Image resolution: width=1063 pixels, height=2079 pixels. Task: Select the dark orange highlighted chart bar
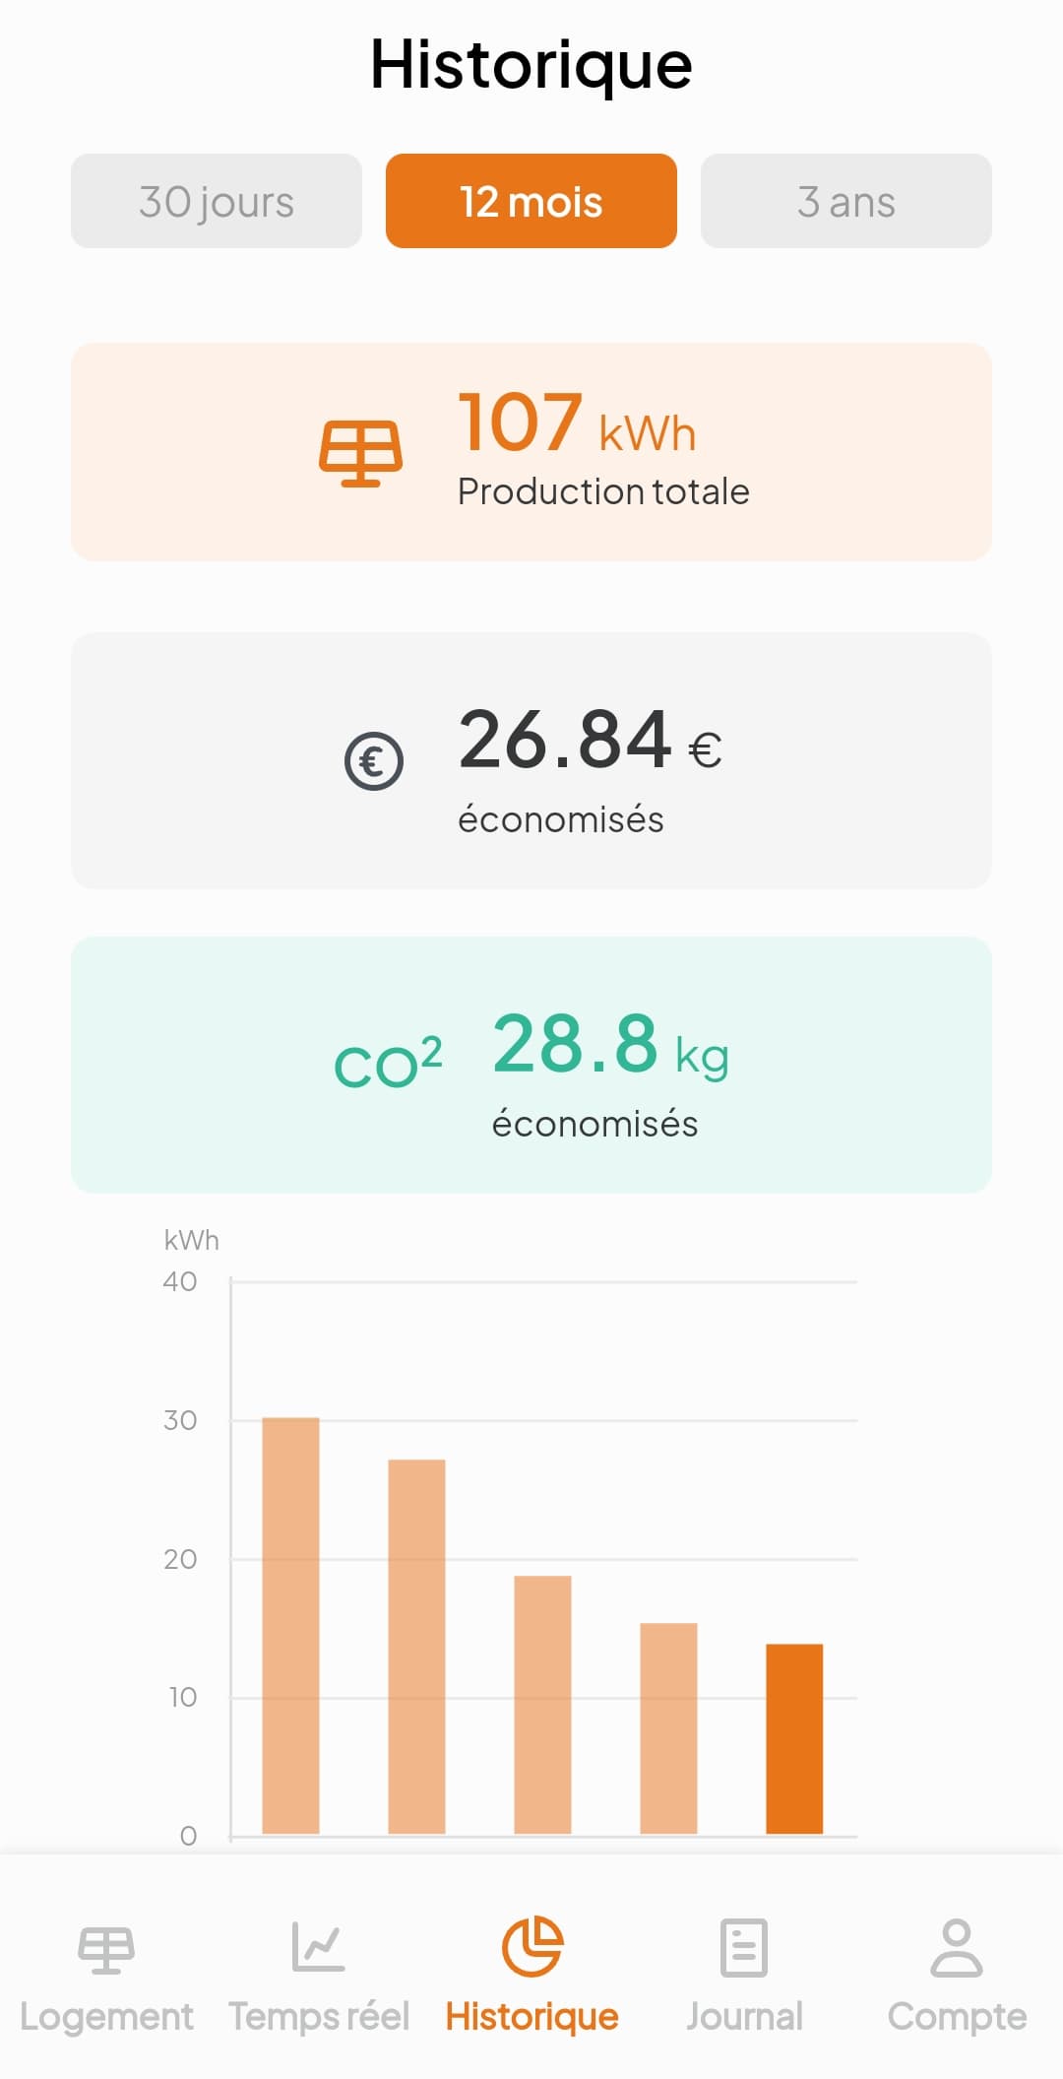pyautogui.click(x=794, y=1738)
